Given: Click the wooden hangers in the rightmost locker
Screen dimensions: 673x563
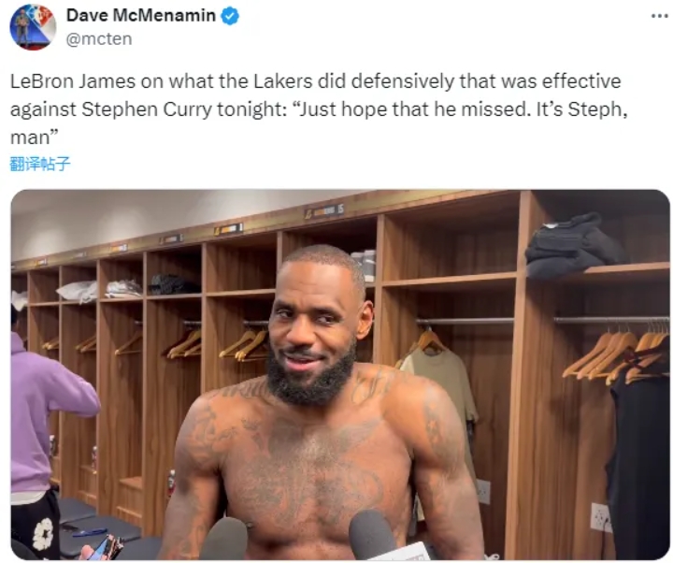Looking at the screenshot, I should coord(616,354).
